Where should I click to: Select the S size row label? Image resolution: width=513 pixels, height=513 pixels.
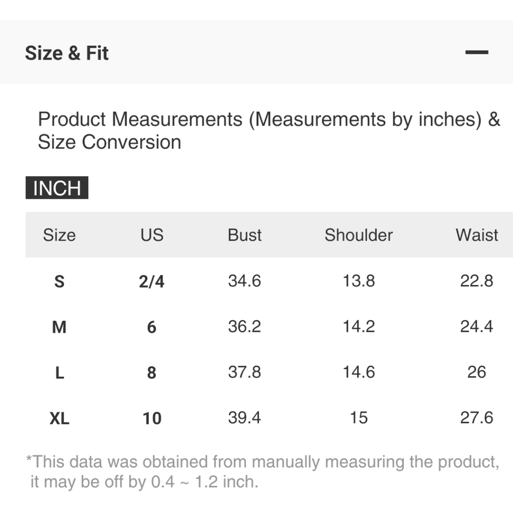tap(59, 281)
